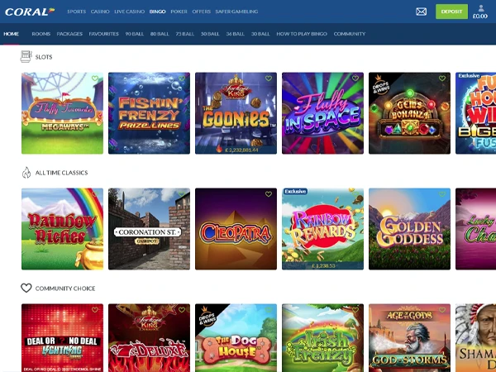Image resolution: width=496 pixels, height=372 pixels.
Task: Open the Safer Gambling page
Action: click(236, 12)
